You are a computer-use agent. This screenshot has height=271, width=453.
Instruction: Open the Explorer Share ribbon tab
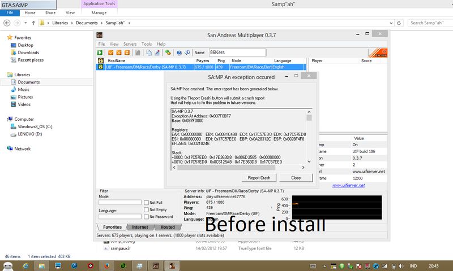click(50, 12)
